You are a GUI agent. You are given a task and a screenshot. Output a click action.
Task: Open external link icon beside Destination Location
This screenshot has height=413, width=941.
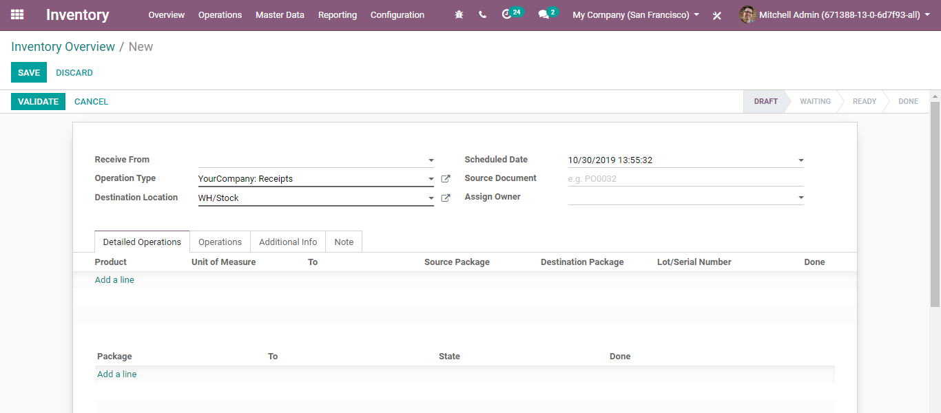click(x=446, y=198)
